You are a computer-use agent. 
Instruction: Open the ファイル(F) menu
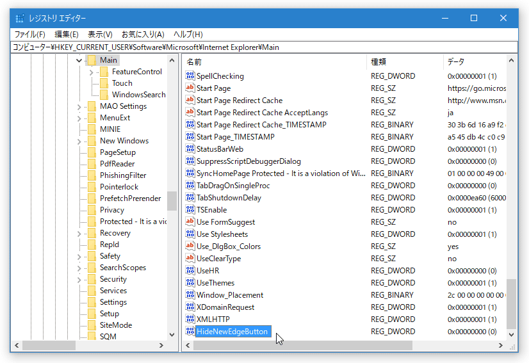29,35
